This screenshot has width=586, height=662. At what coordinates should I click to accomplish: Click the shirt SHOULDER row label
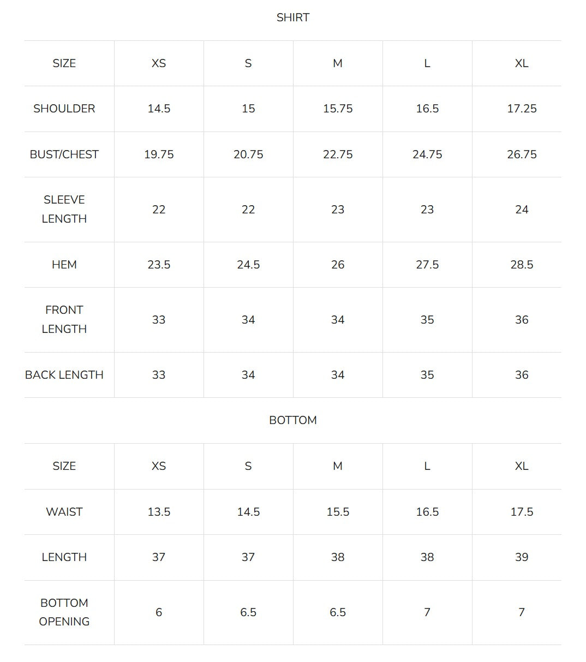click(64, 109)
